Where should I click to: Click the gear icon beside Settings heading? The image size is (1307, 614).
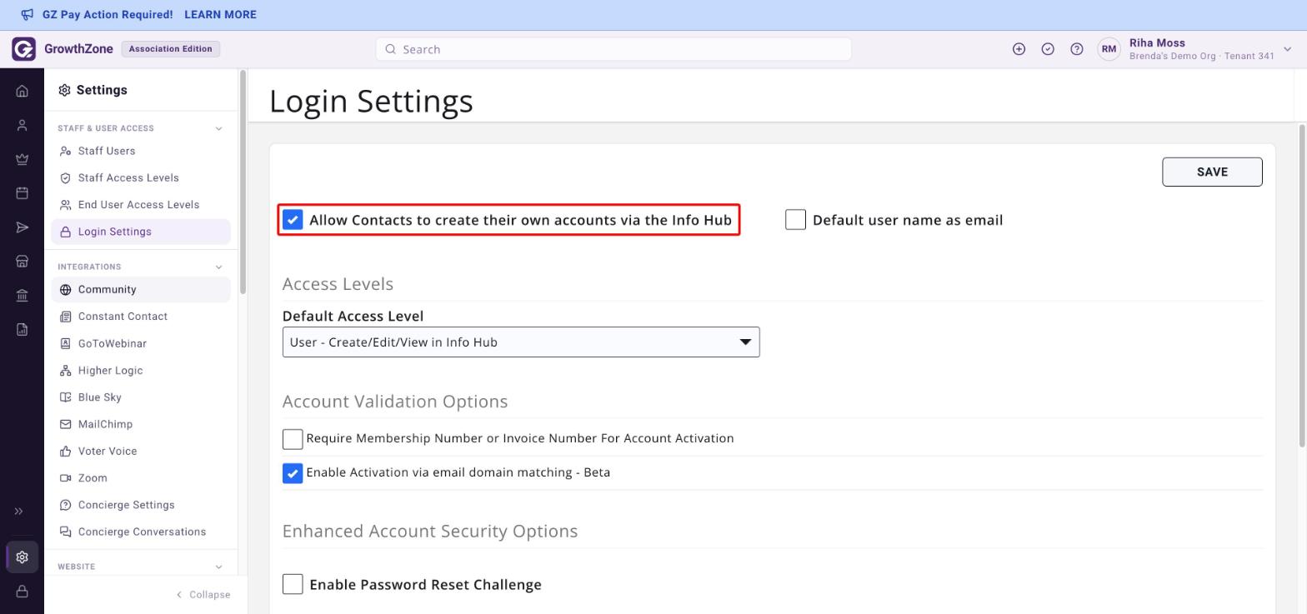click(64, 90)
